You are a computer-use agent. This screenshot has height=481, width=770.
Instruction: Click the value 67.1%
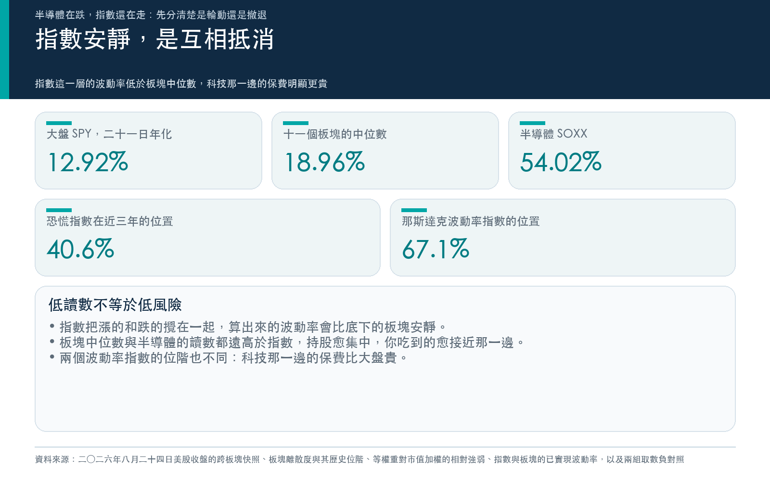pos(436,249)
